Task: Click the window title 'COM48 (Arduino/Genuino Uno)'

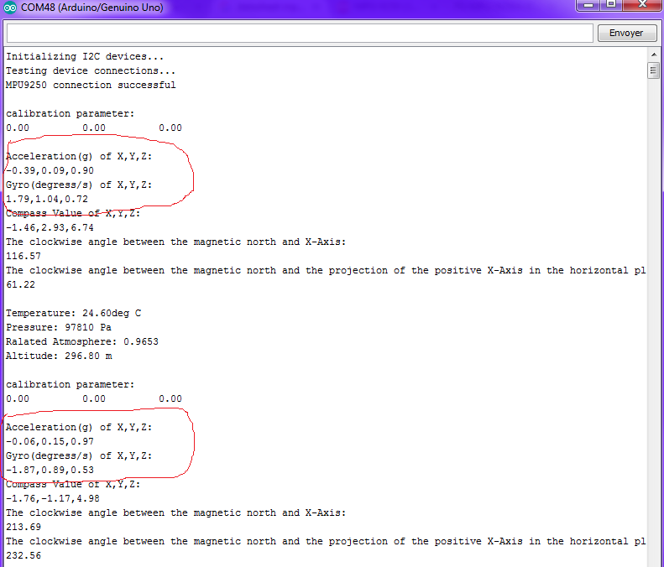Action: (91, 8)
